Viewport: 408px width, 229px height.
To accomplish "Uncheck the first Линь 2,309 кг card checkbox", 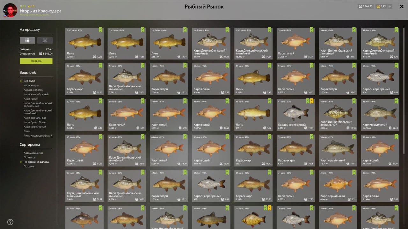I will [x=100, y=30].
